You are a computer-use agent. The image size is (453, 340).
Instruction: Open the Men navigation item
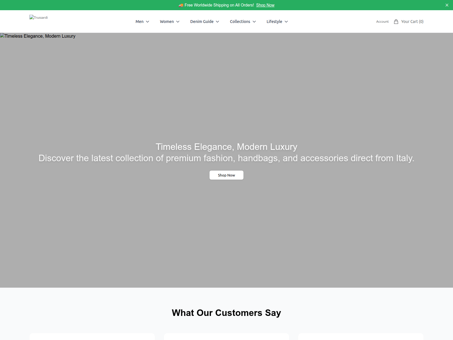(140, 22)
